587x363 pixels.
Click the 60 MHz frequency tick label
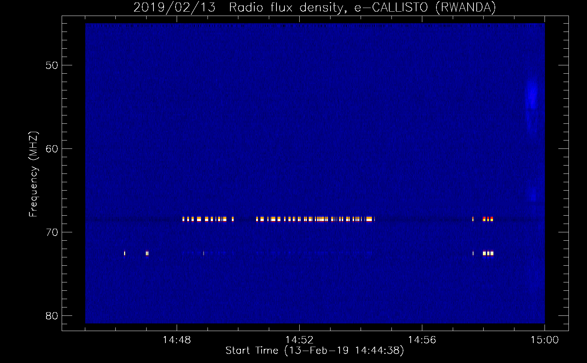coord(52,149)
